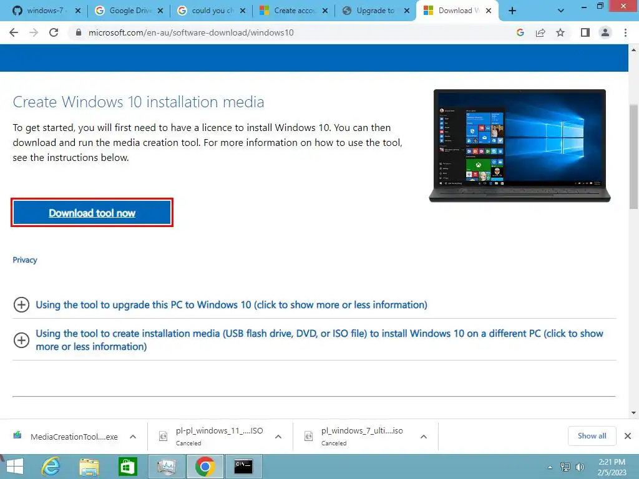Click the Chrome taskbar icon

click(x=205, y=467)
